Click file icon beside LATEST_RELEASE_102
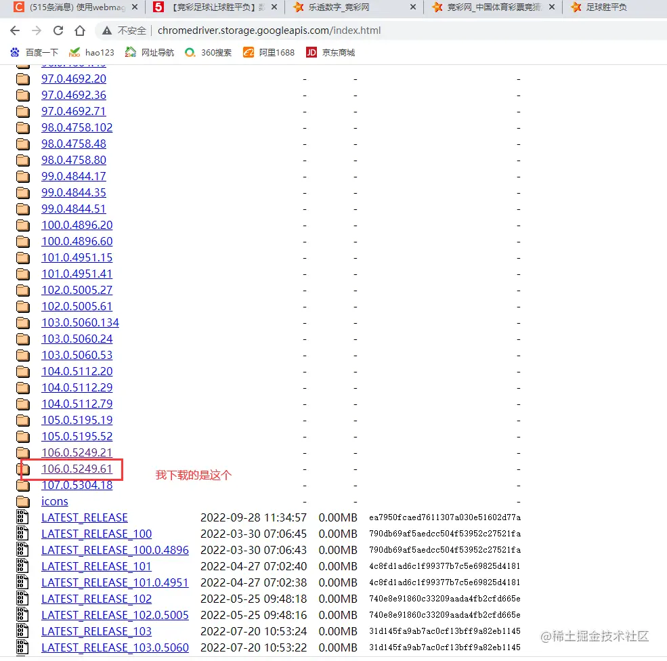667x661 pixels. [22, 599]
